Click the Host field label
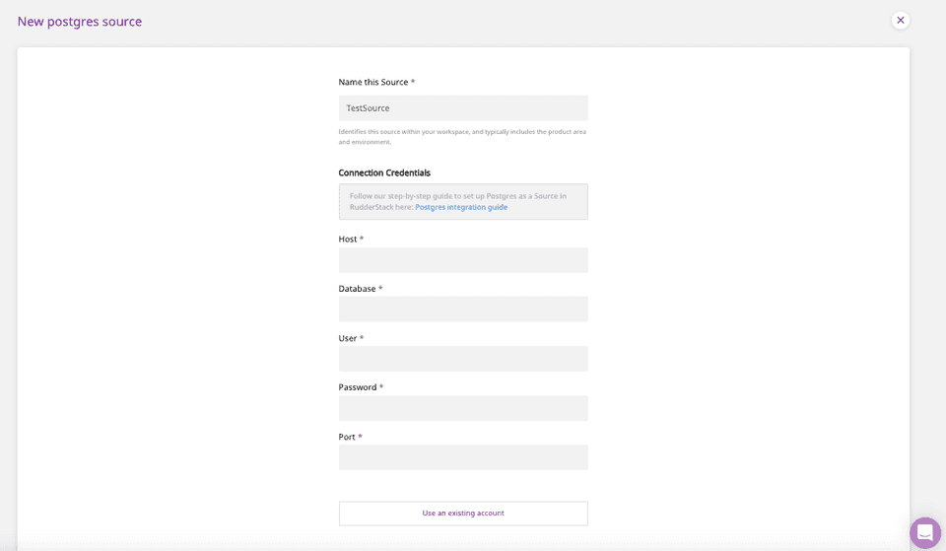This screenshot has height=551, width=946. [348, 240]
